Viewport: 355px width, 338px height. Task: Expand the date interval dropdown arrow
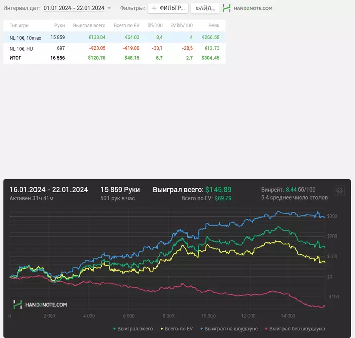click(109, 9)
